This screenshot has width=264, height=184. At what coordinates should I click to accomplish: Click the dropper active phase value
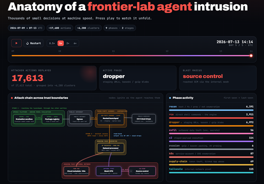pos(114,77)
